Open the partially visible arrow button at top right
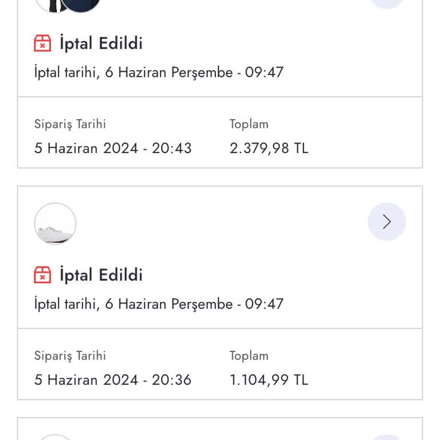 point(387,3)
